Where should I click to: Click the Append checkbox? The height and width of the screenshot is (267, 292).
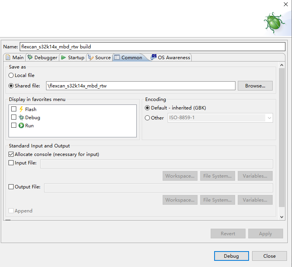[x=11, y=211]
